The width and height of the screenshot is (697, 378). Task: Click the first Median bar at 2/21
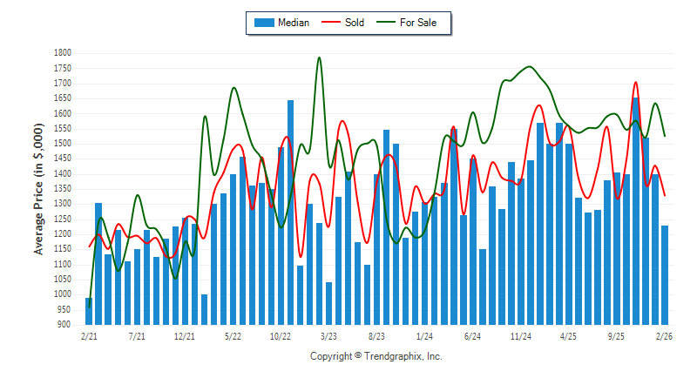tap(89, 311)
